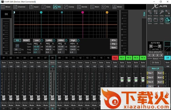
Task: Click the Copy documents icon
Action: [x=162, y=20]
